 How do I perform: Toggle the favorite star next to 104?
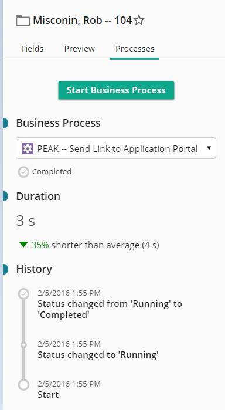point(139,21)
